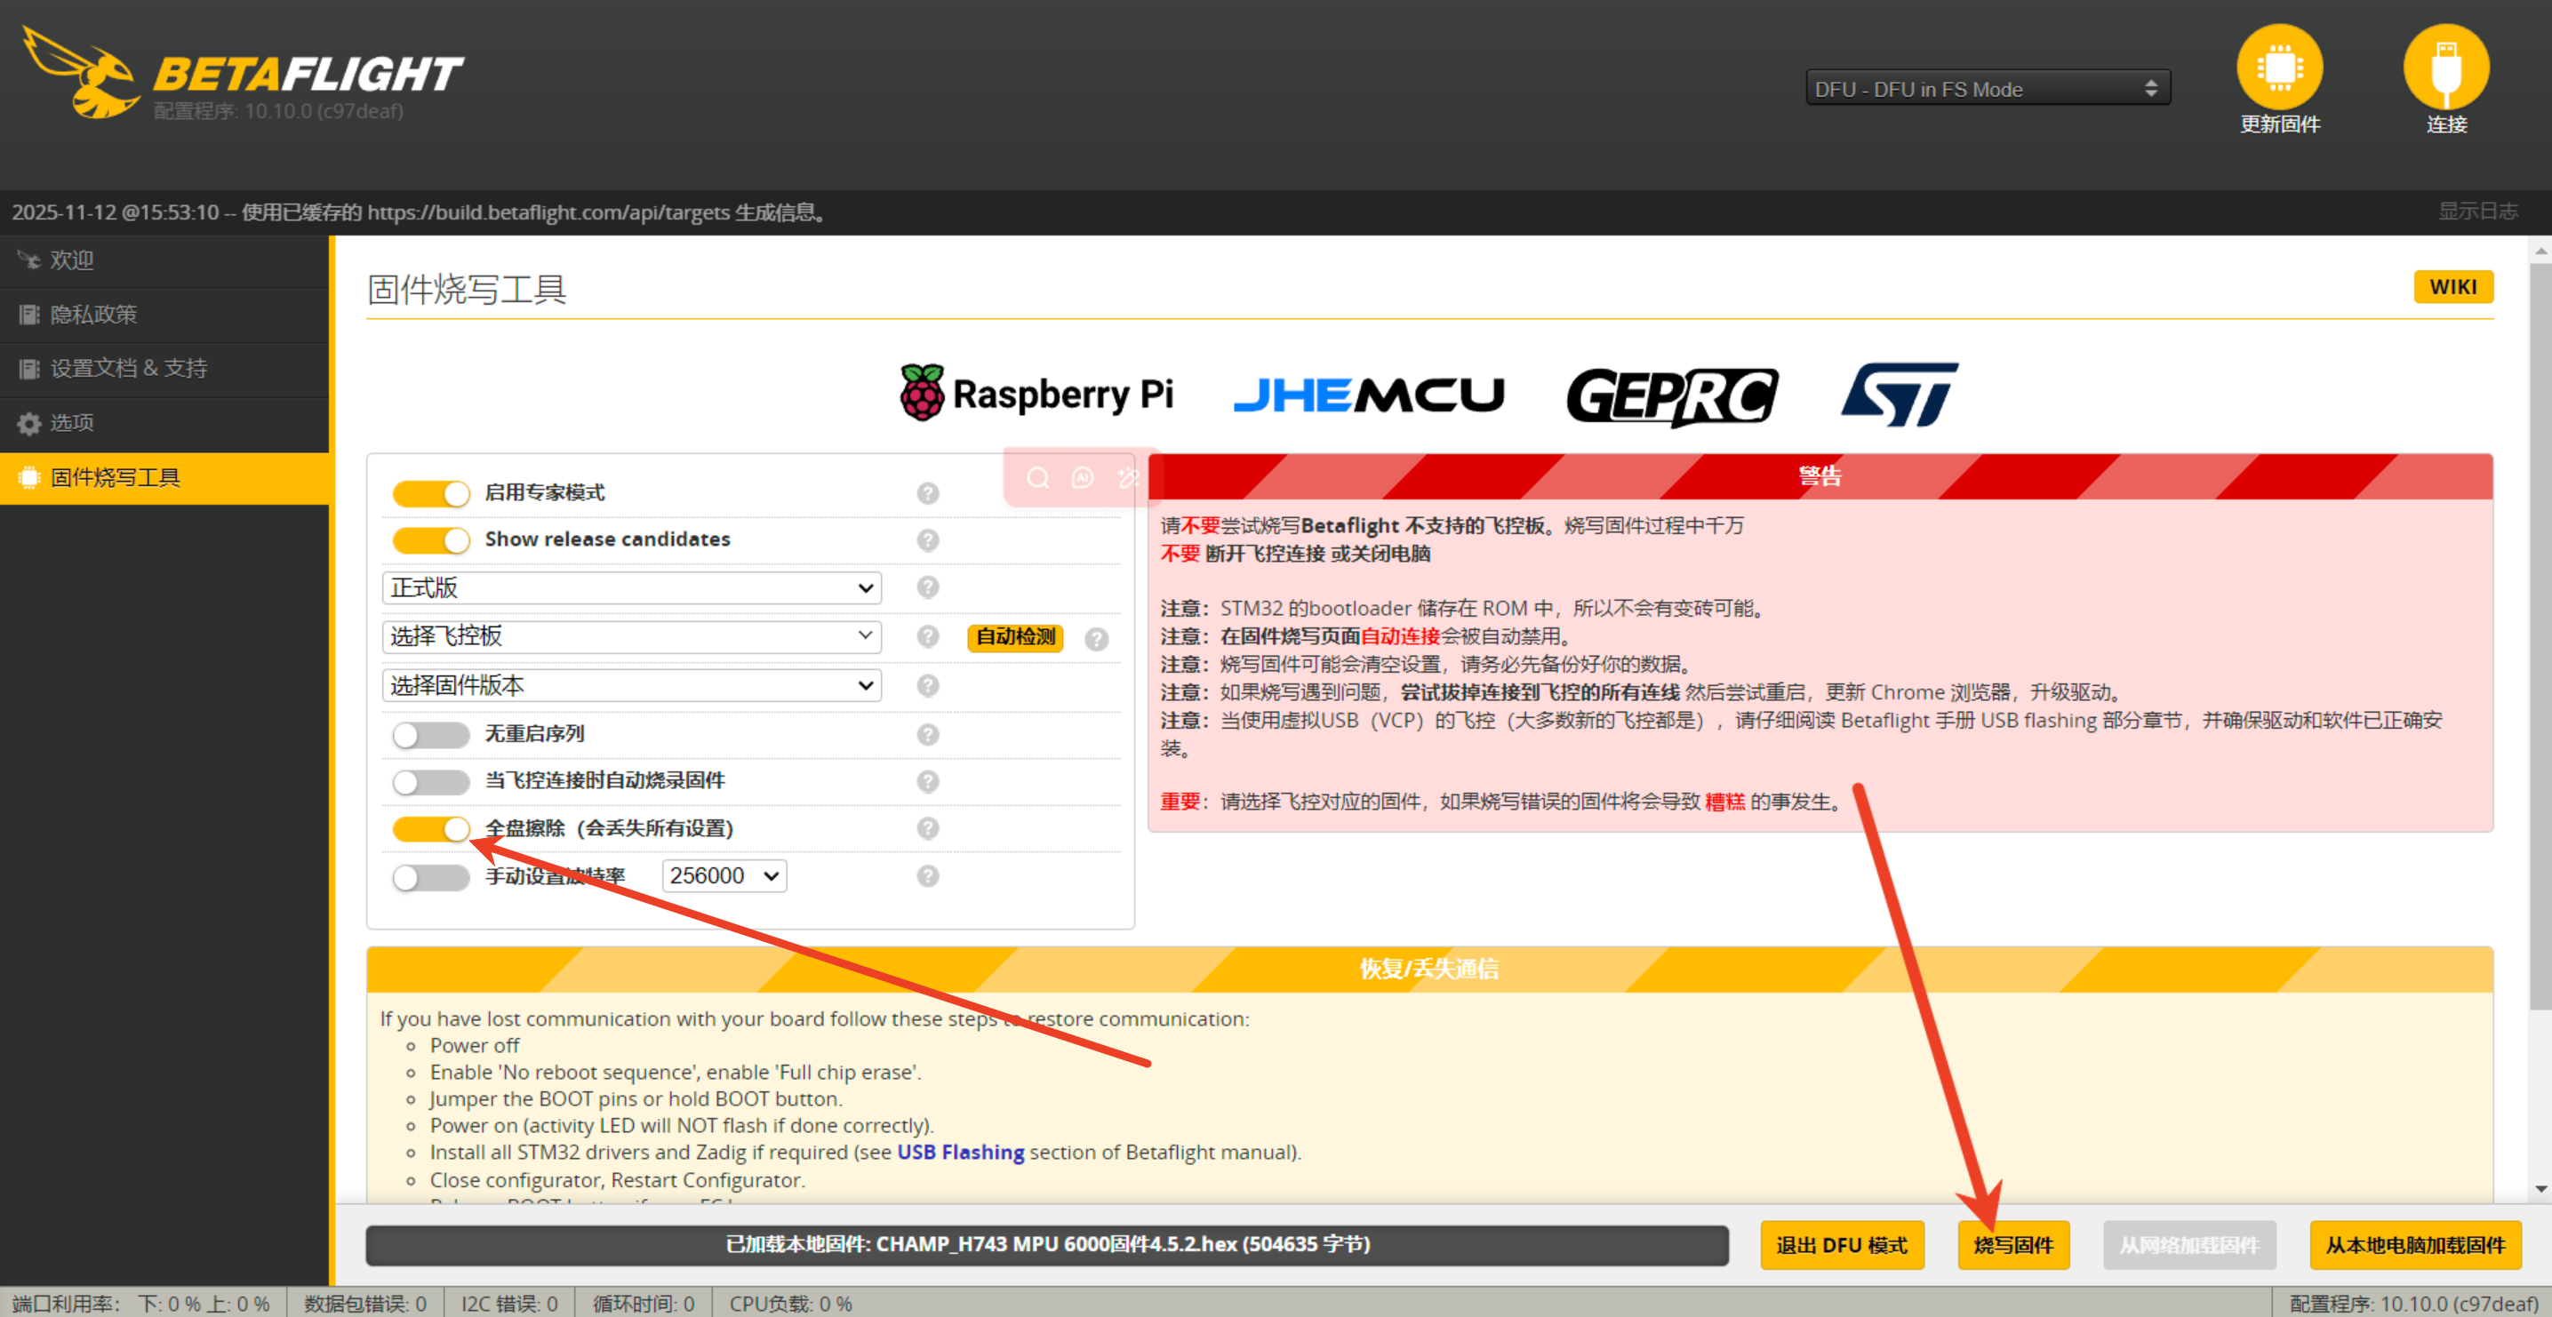Disable the 启用专家模式 expert mode toggle
Image resolution: width=2552 pixels, height=1317 pixels.
click(431, 493)
